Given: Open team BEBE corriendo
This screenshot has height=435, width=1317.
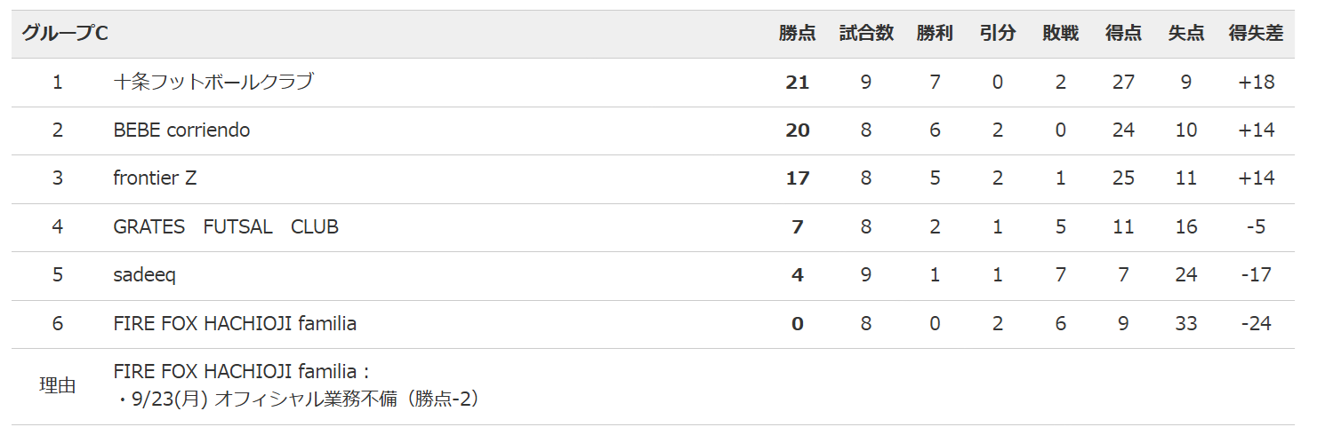Looking at the screenshot, I should (182, 130).
